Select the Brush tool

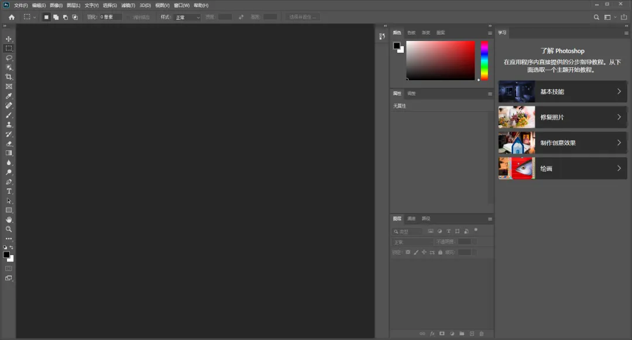click(8, 115)
